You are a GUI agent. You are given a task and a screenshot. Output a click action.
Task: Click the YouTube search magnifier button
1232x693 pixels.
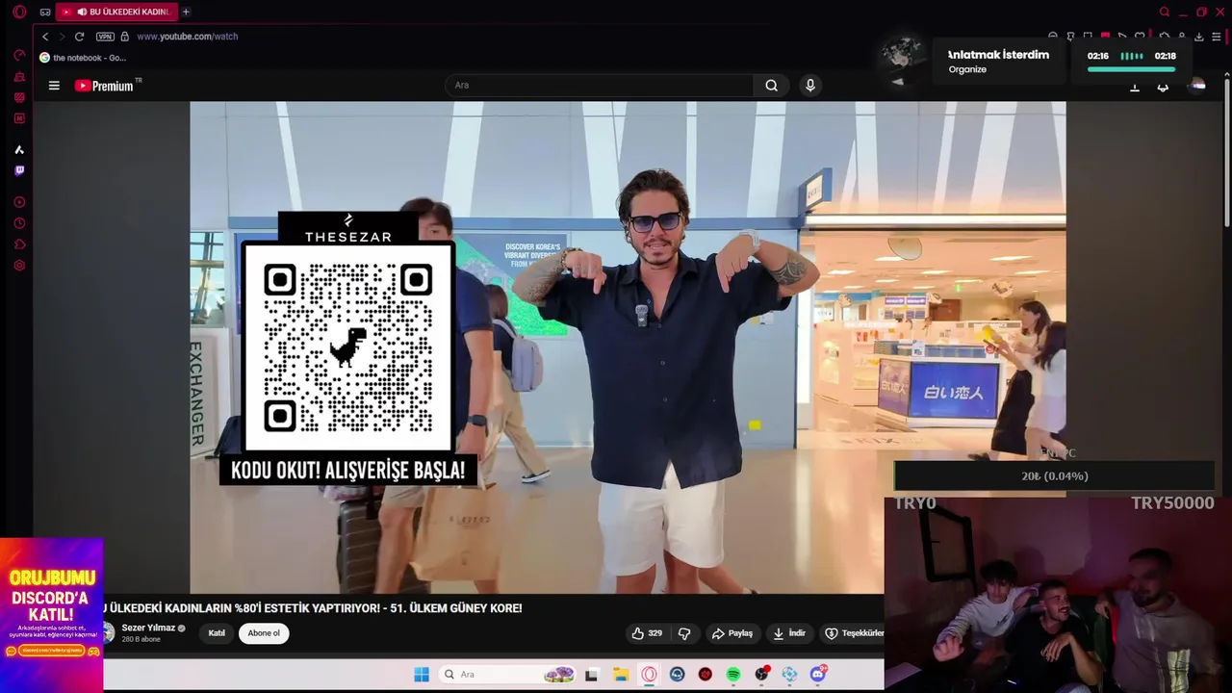[x=771, y=86]
